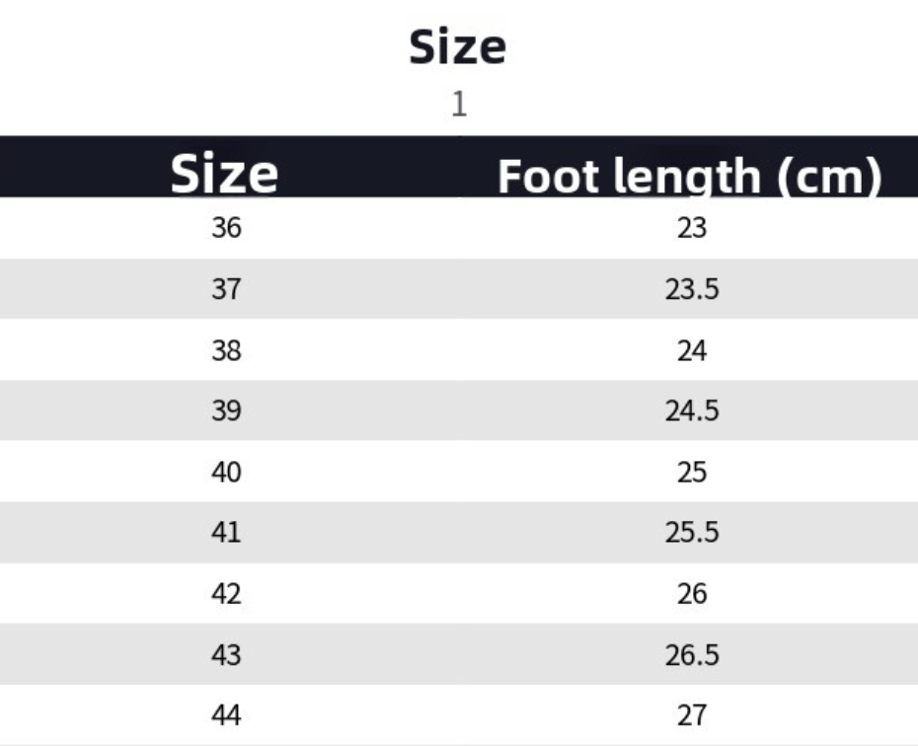Select the size 40 cell
This screenshot has width=918, height=746.
[x=226, y=473]
